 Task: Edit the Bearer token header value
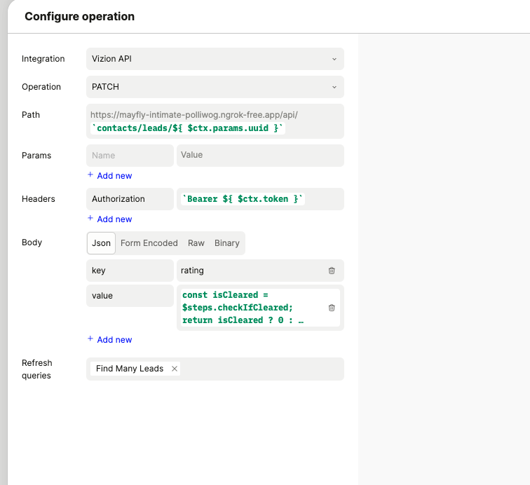pos(259,199)
